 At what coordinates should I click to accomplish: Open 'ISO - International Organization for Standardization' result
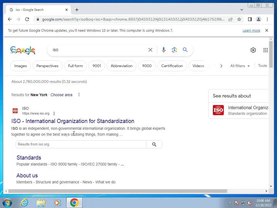coord(73,121)
